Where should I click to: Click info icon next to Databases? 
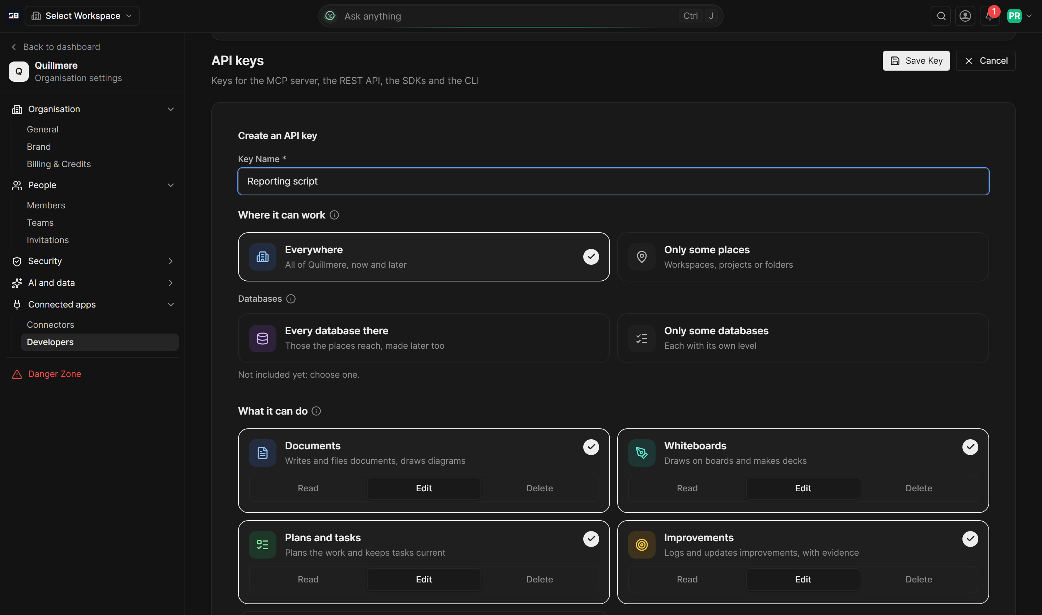pos(291,299)
